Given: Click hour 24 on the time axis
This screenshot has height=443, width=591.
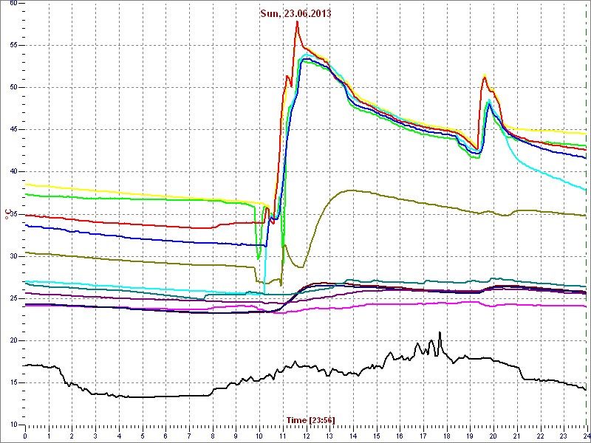Looking at the screenshot, I should [x=586, y=436].
